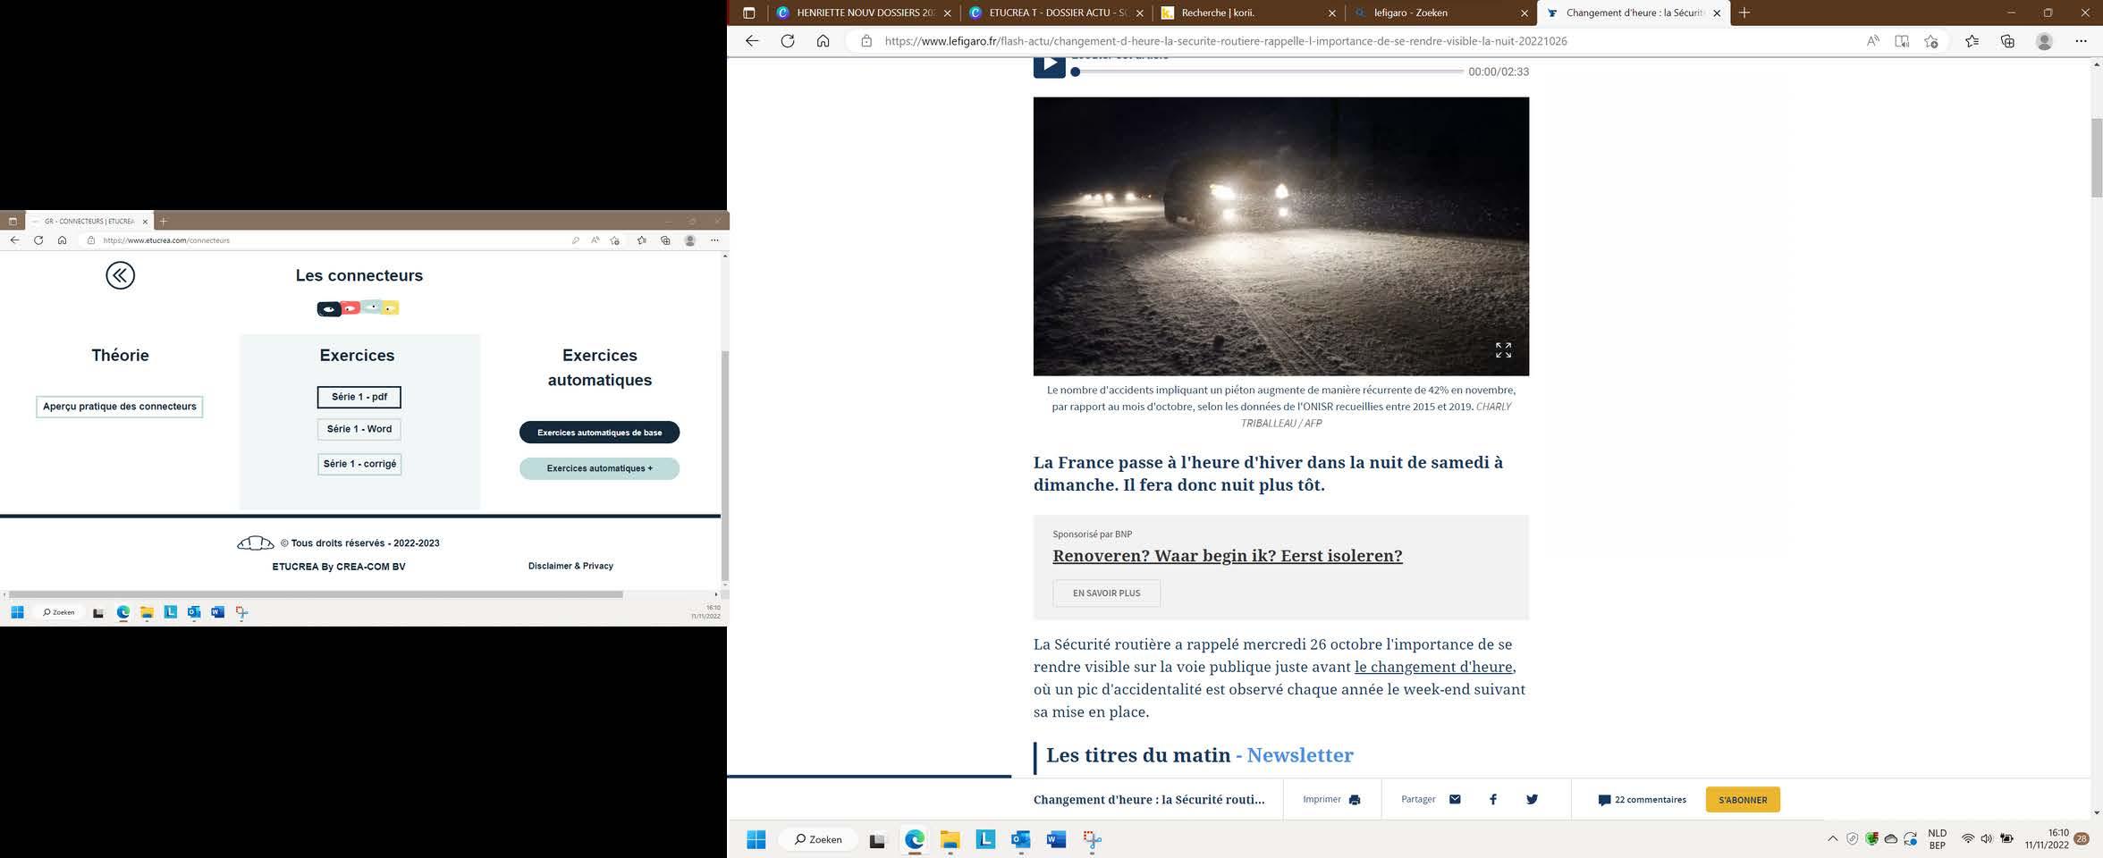The height and width of the screenshot is (858, 2103).
Task: Open Zoeken search on the right taskbar
Action: click(818, 840)
